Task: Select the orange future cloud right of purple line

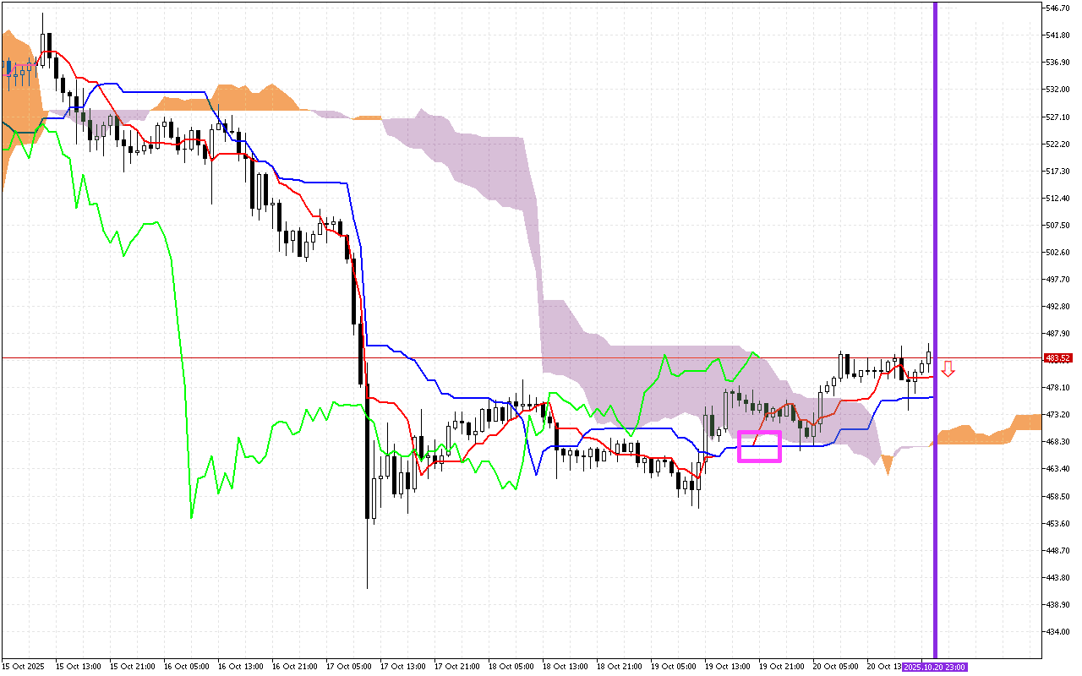Action: pyautogui.click(x=981, y=434)
